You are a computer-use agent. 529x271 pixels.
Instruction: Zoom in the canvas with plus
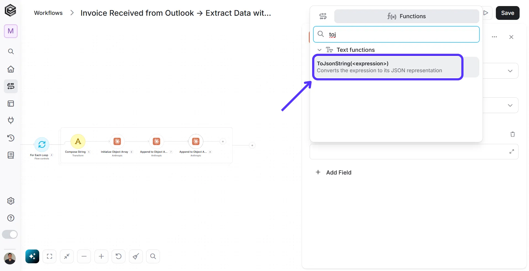(x=101, y=256)
